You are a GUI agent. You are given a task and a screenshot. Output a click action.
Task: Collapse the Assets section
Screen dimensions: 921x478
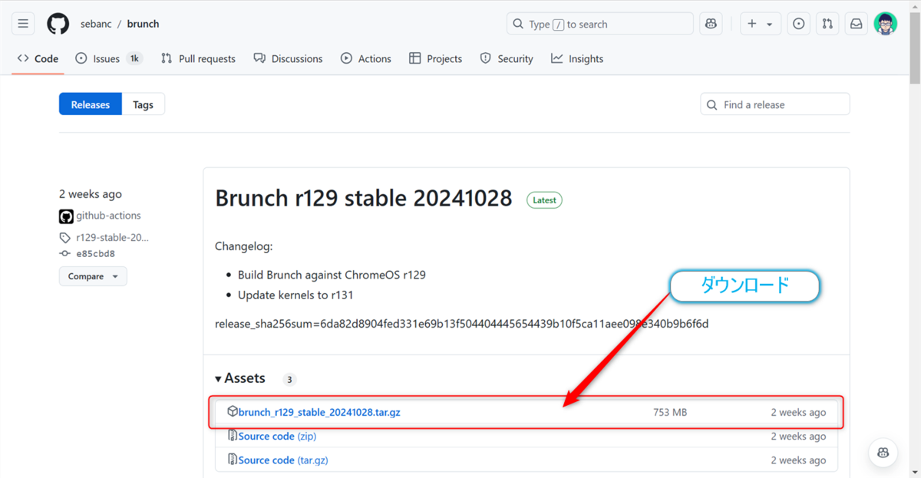tap(240, 378)
